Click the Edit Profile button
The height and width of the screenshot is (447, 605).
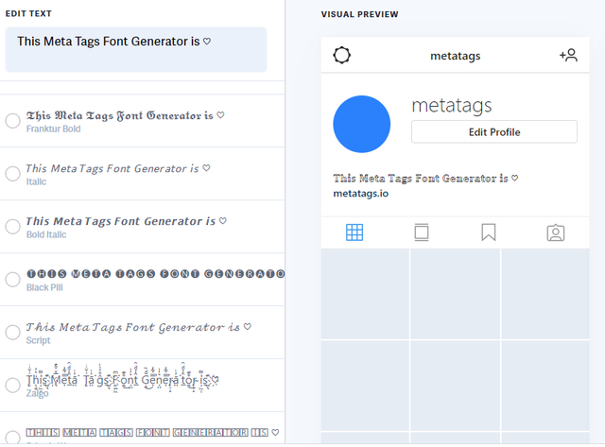coord(493,132)
